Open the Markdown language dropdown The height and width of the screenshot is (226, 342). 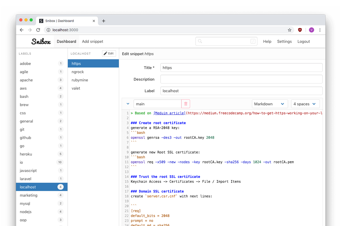point(270,104)
